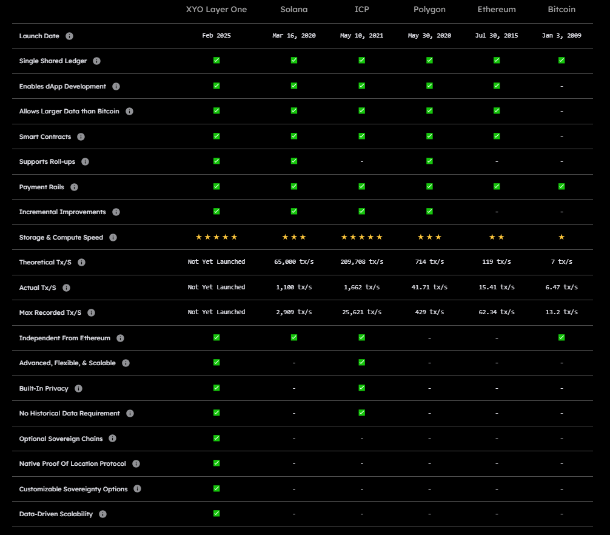610x535 pixels.
Task: Click info icon next to Launch Date
Action: coord(69,36)
